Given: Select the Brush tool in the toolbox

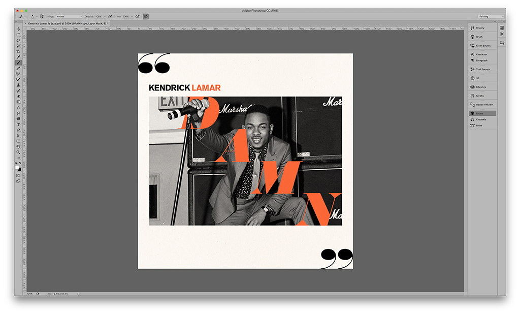Looking at the screenshot, I should [19, 62].
